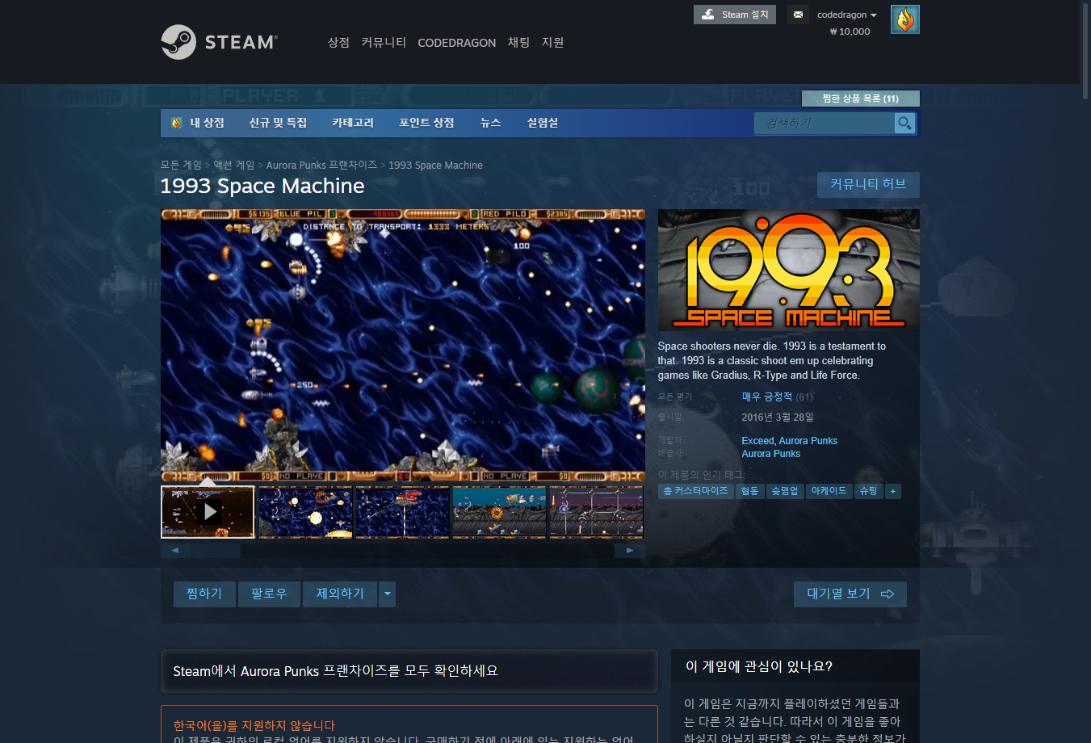Open 상점 in top navigation
This screenshot has width=1091, height=743.
point(338,42)
